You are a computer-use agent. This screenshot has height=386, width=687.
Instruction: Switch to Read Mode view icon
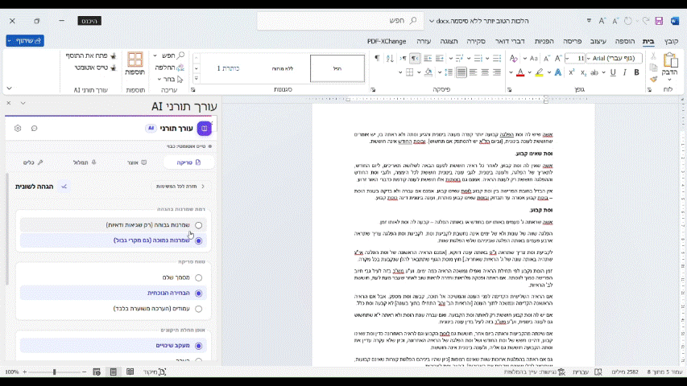pos(130,372)
